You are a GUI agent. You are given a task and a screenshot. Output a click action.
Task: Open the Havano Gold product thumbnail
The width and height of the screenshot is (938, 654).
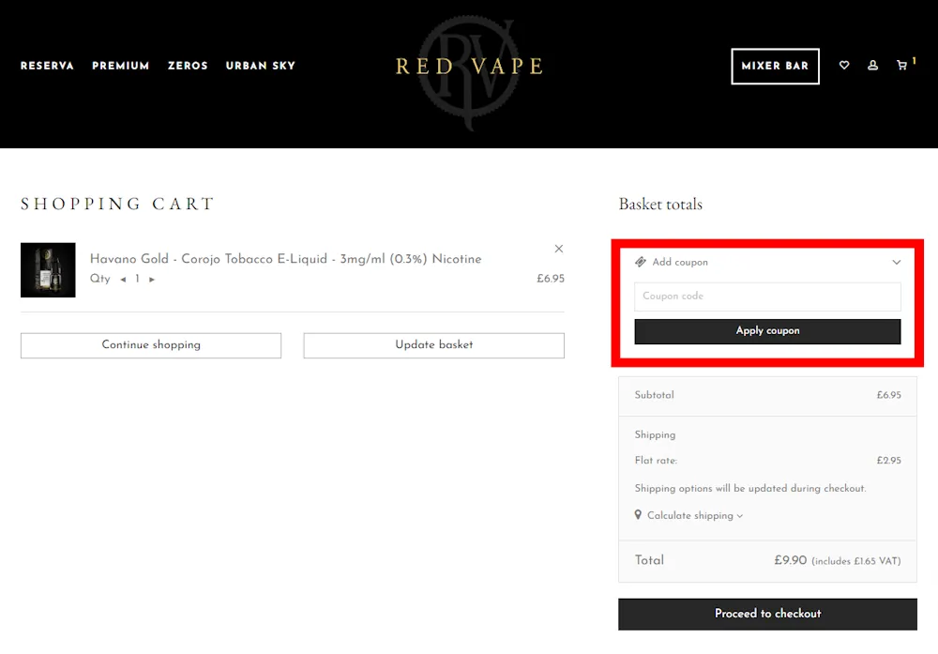tap(48, 270)
